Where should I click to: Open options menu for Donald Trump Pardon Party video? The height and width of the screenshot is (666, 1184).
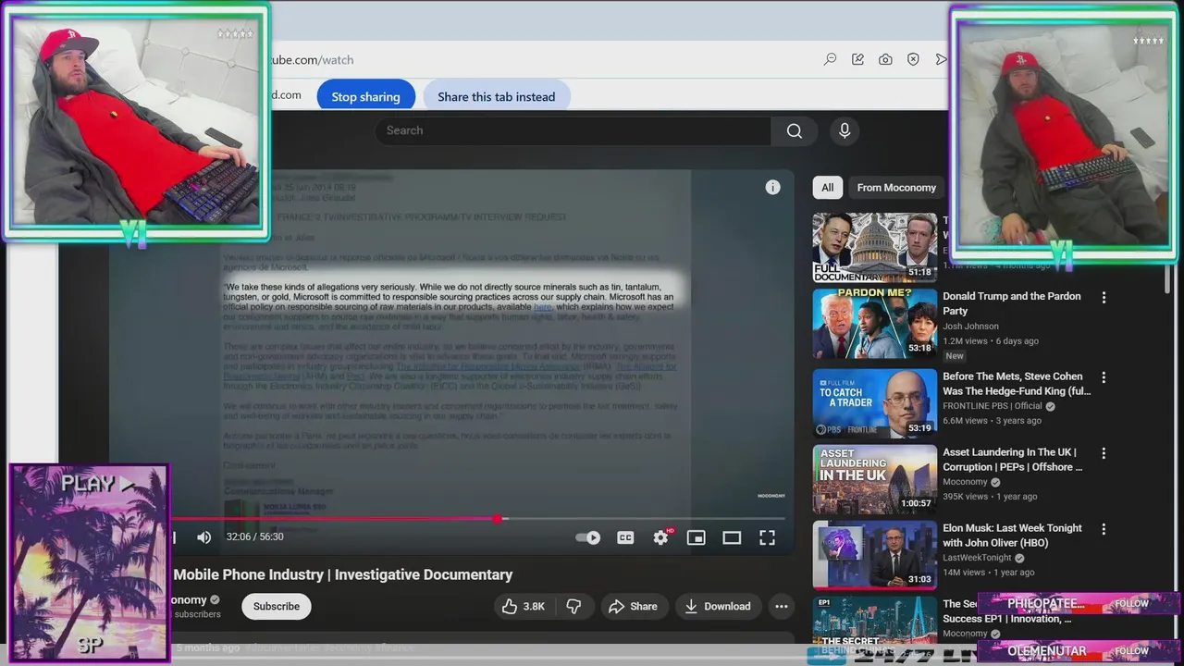click(x=1103, y=298)
